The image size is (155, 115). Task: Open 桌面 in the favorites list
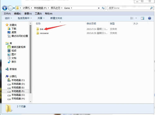(x=12, y=32)
